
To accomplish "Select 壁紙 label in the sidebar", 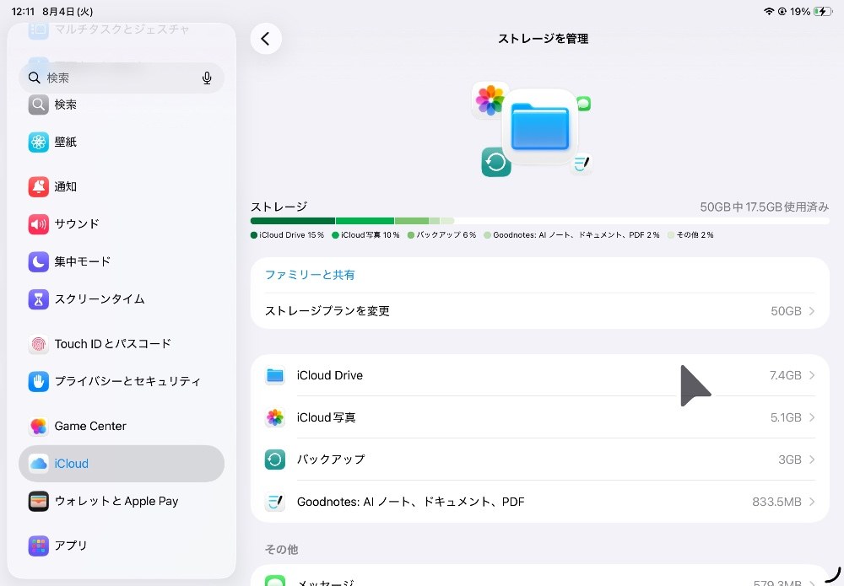I will 66,142.
